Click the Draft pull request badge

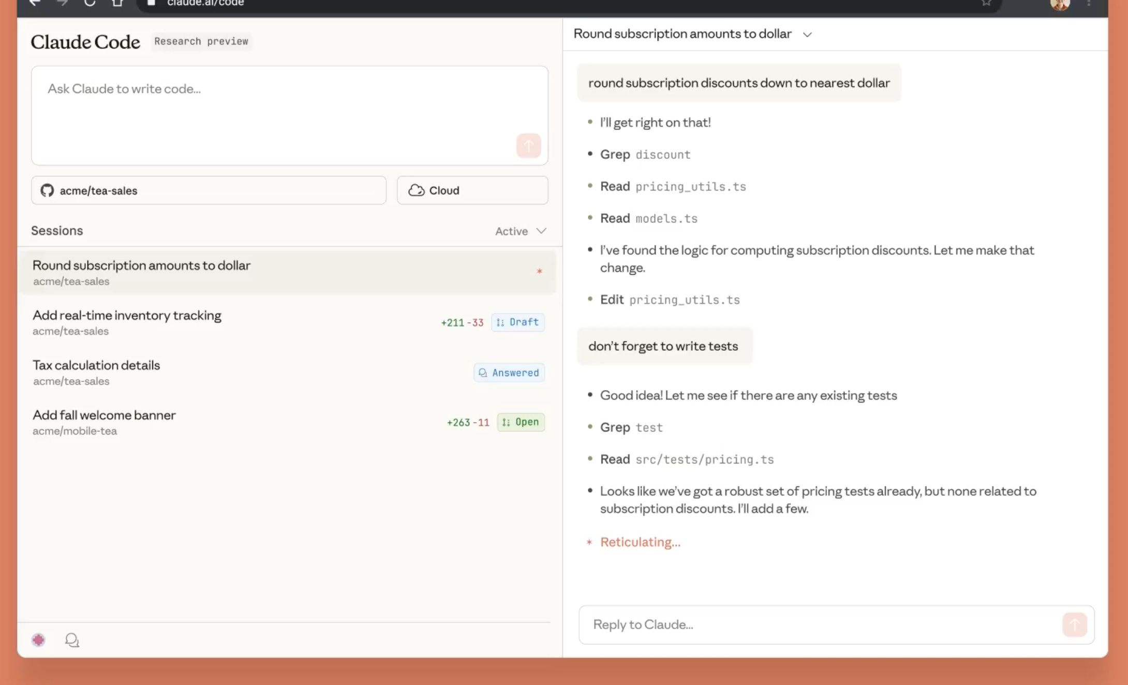coord(517,322)
